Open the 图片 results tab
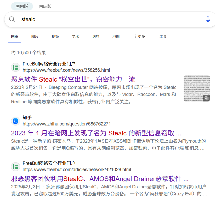This screenshot has width=215, height=198. (35, 37)
